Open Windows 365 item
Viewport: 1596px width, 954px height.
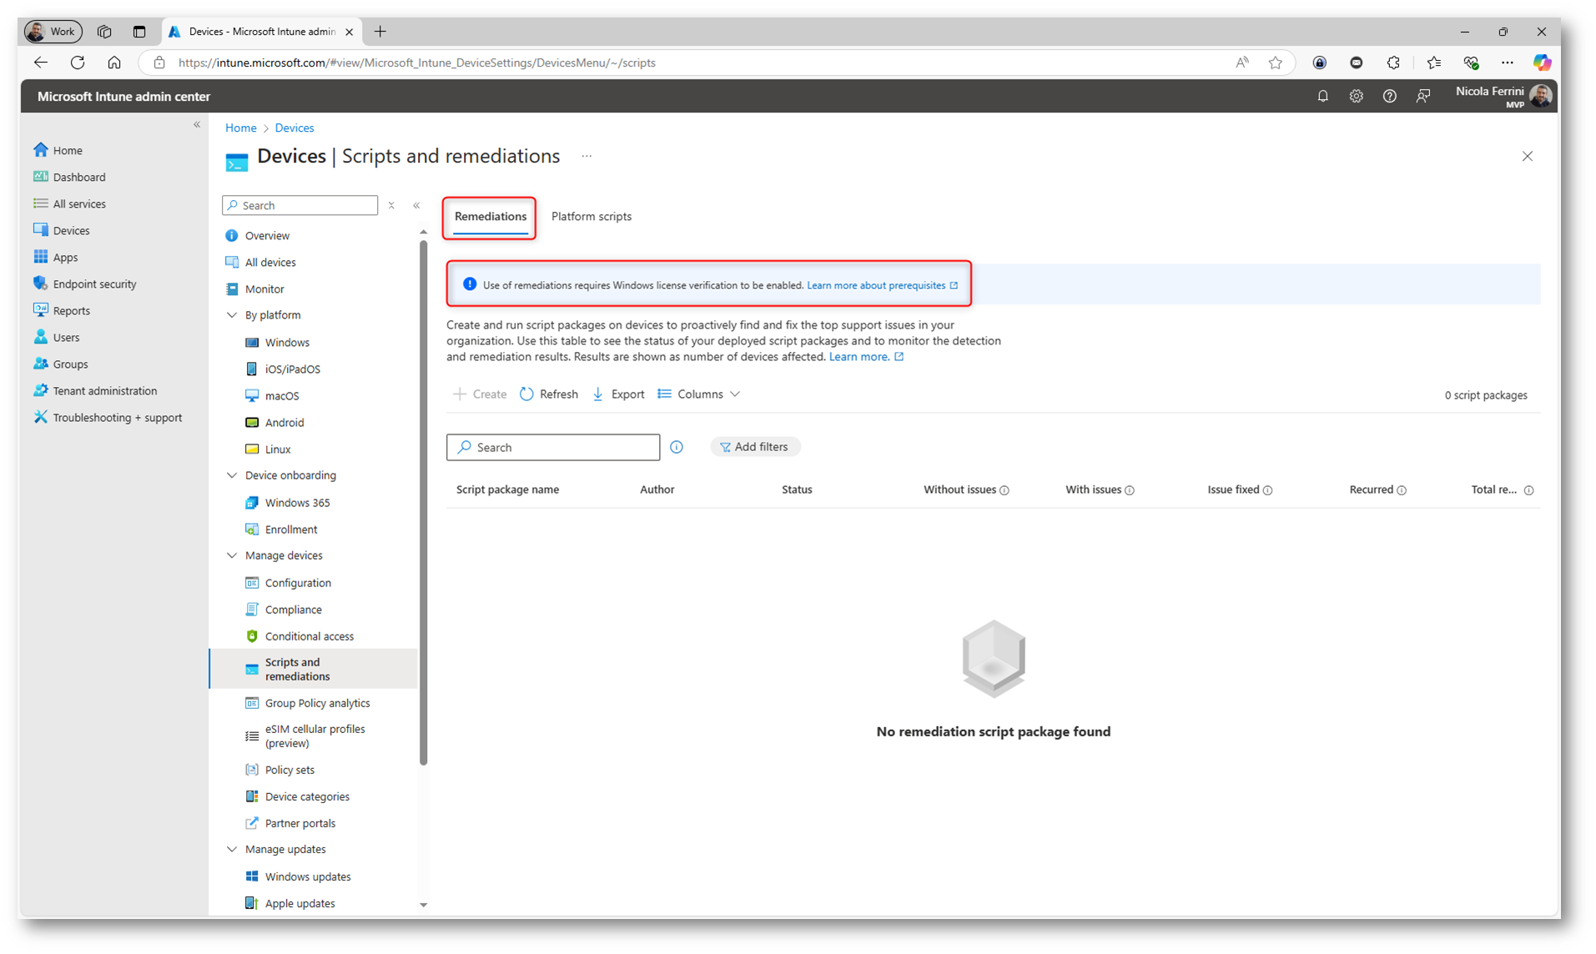pos(297,502)
